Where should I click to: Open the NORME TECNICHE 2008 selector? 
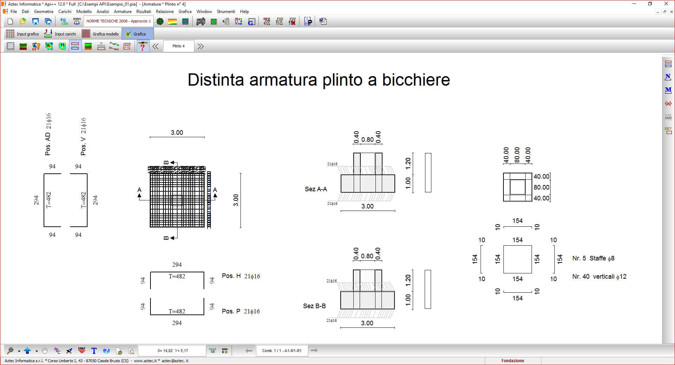pyautogui.click(x=118, y=21)
